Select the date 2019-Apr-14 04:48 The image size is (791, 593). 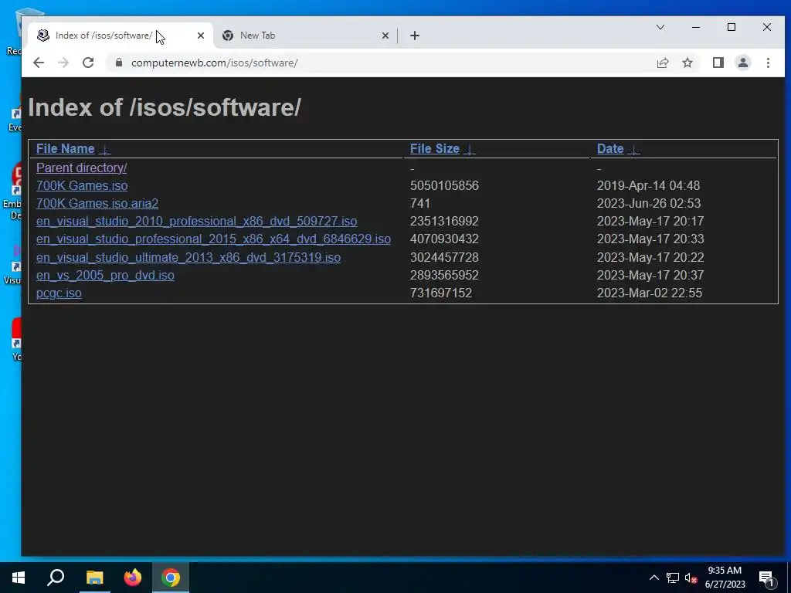click(648, 185)
